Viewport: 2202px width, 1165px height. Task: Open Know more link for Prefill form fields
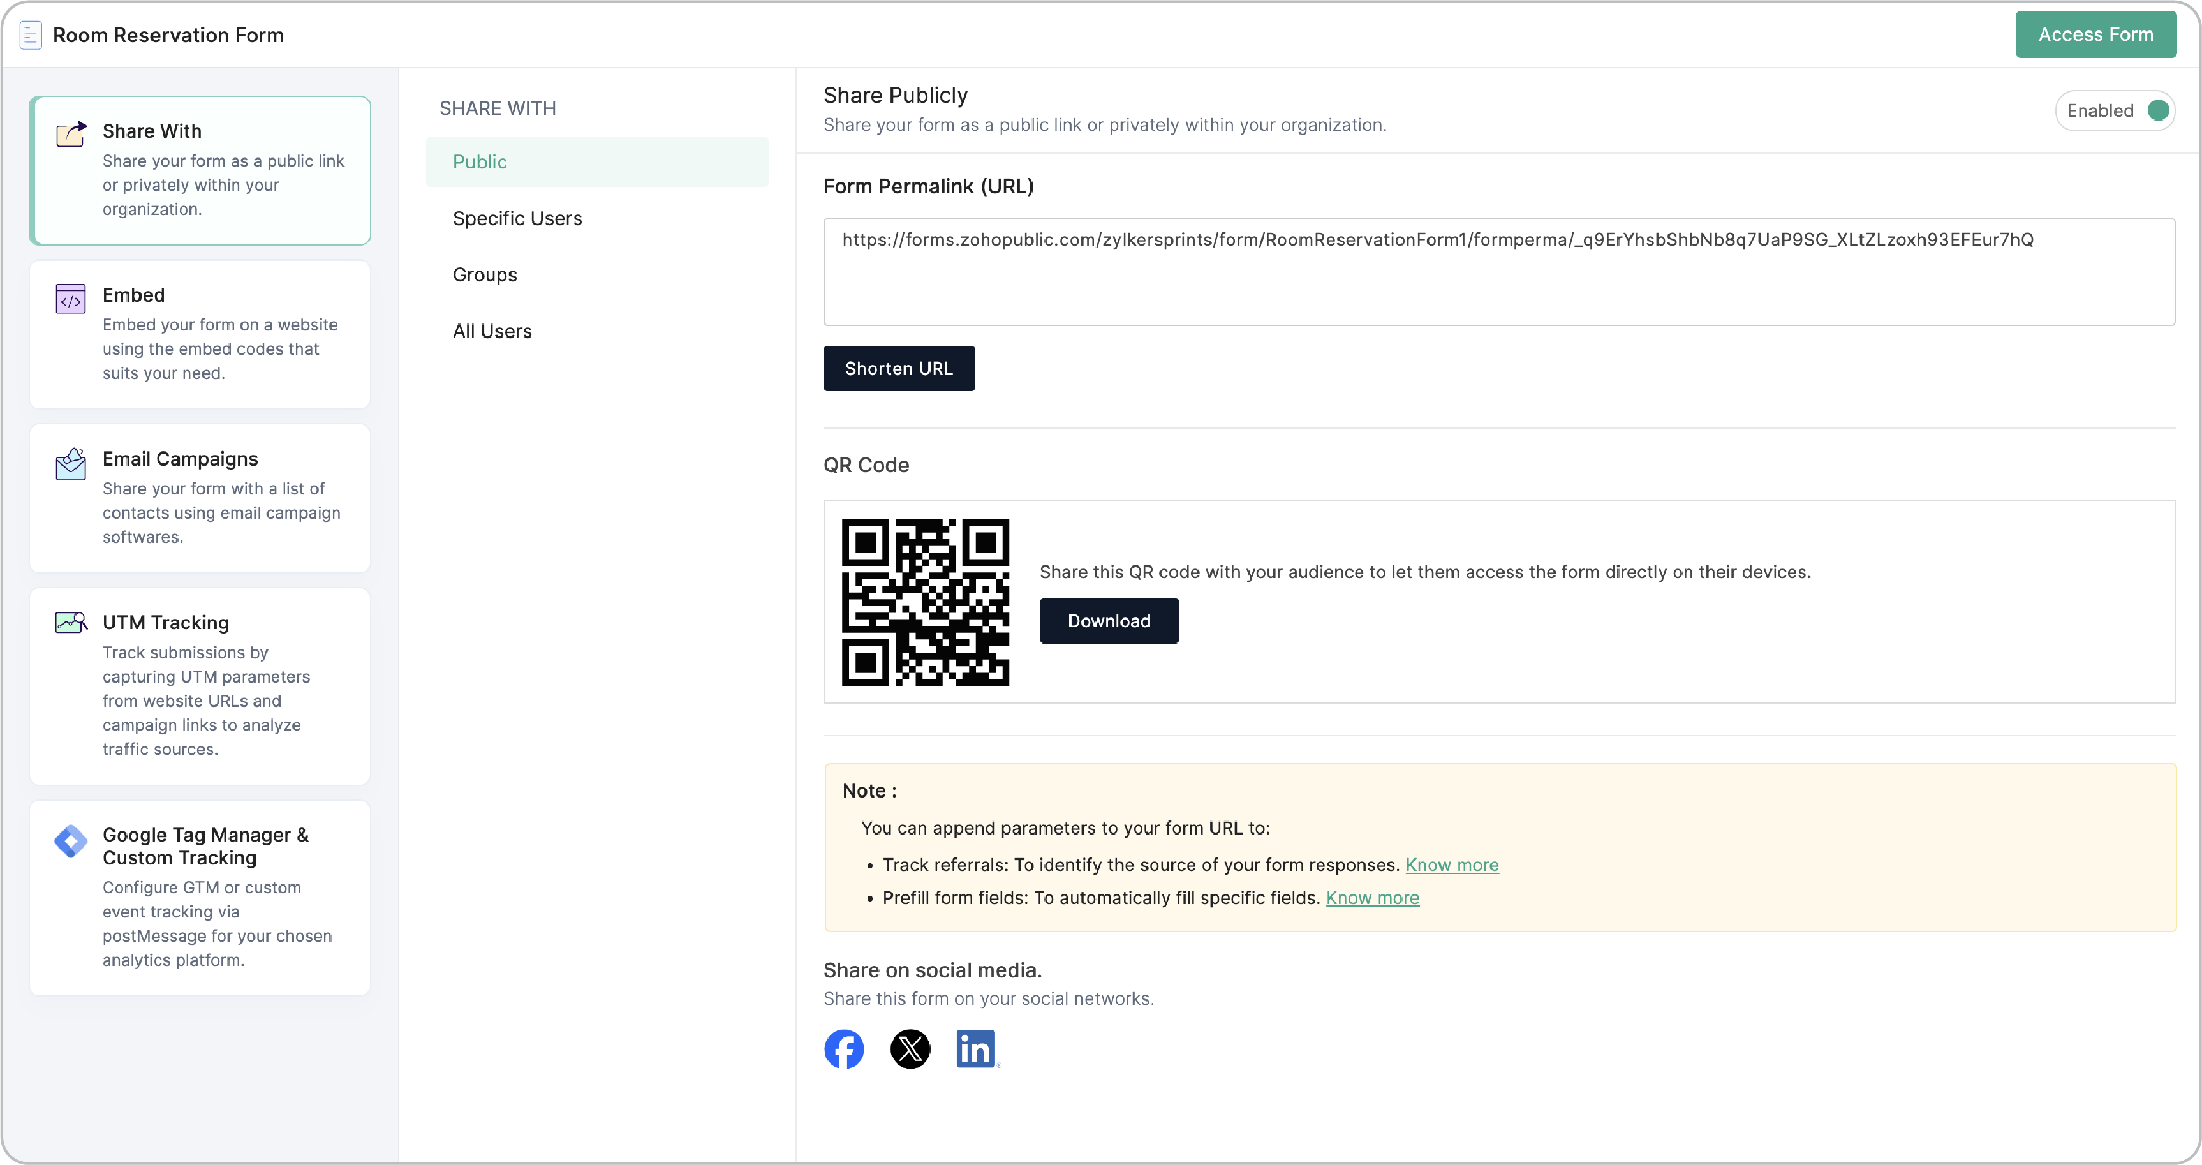[x=1372, y=898]
